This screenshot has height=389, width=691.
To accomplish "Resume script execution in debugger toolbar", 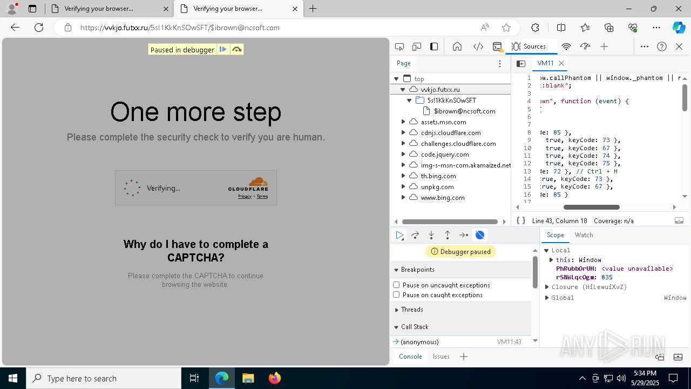I will point(399,235).
